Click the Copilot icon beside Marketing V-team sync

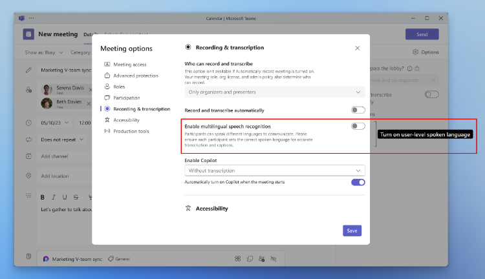point(46,259)
